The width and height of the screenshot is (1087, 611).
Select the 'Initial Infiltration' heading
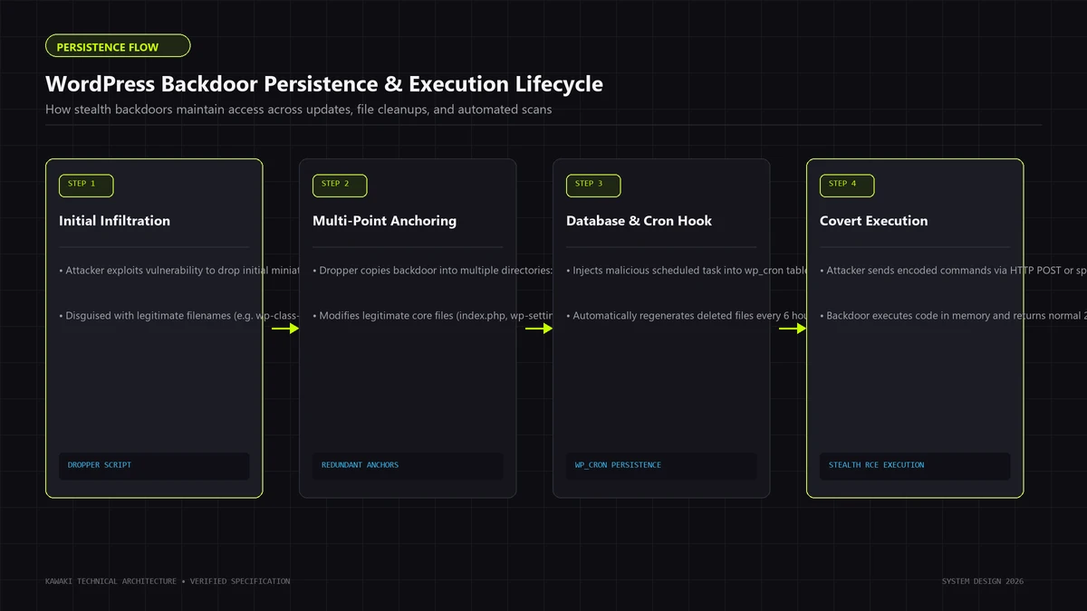tap(115, 221)
